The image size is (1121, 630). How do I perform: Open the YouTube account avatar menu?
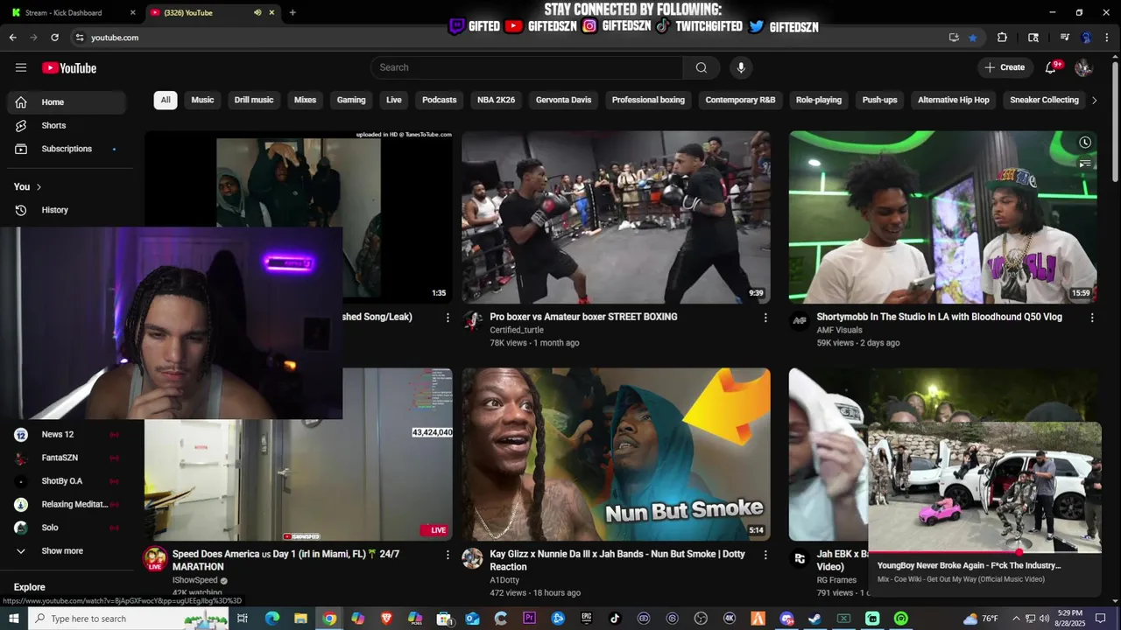tap(1083, 67)
